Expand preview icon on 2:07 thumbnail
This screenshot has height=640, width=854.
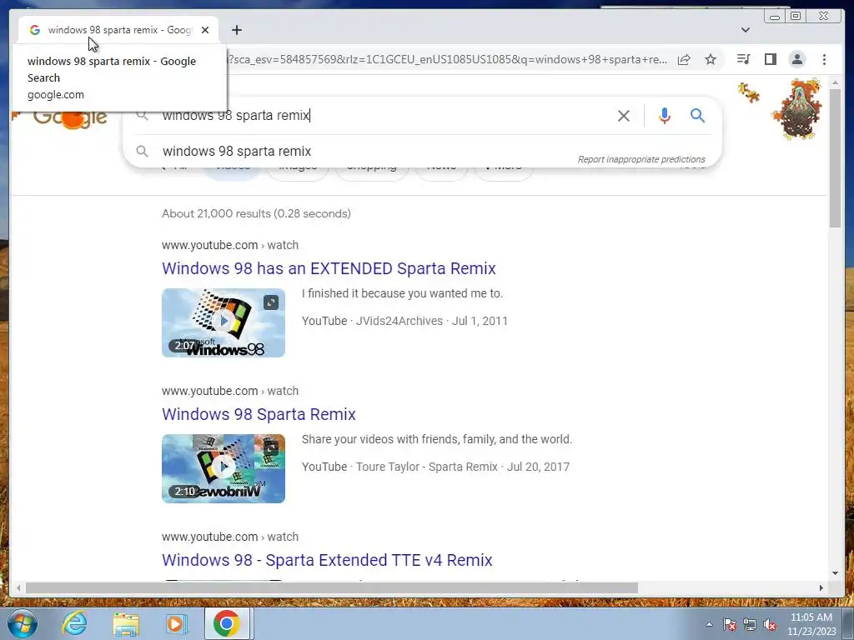pyautogui.click(x=271, y=302)
